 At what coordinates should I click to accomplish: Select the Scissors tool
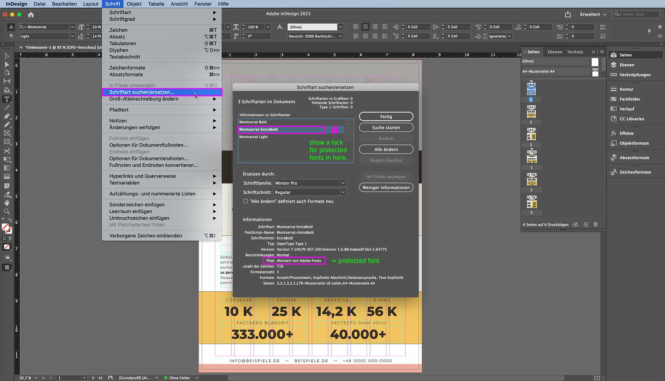(7, 151)
